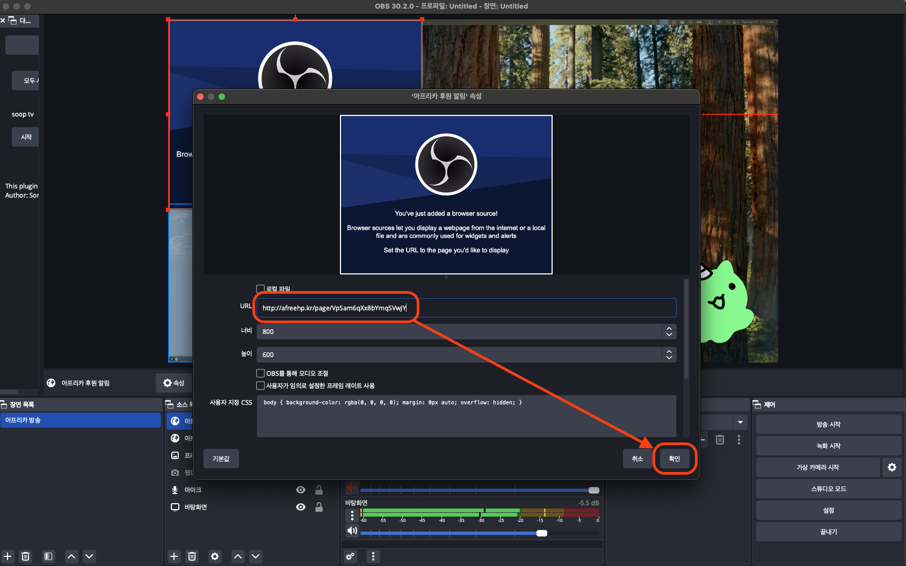Viewport: 906px width, 566px height.
Task: Move the scene down with the 장면 목록 down arrow
Action: (x=89, y=556)
